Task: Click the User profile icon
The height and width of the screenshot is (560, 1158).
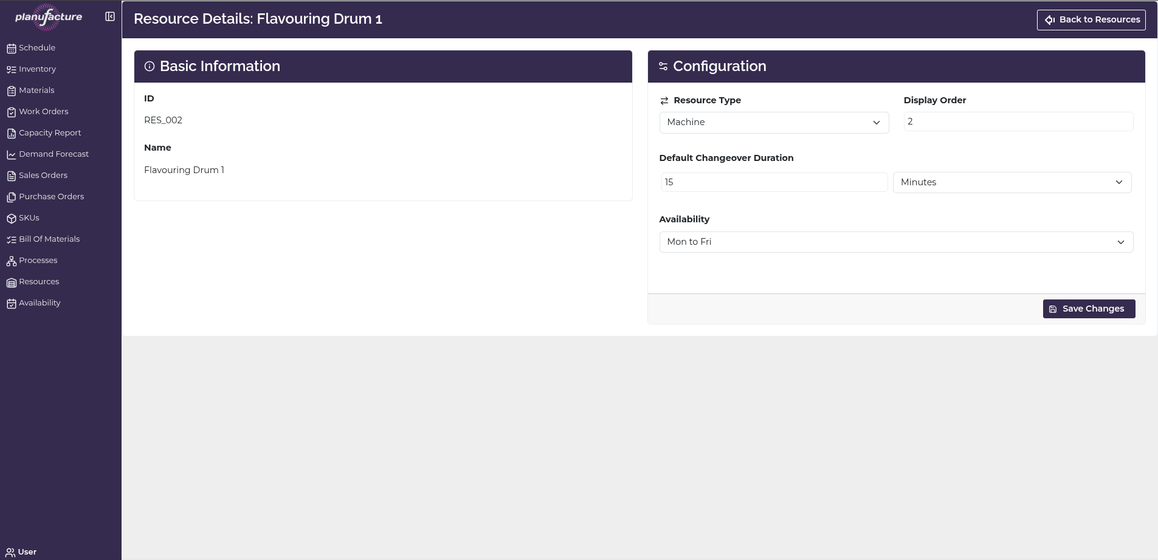Action: 10,553
